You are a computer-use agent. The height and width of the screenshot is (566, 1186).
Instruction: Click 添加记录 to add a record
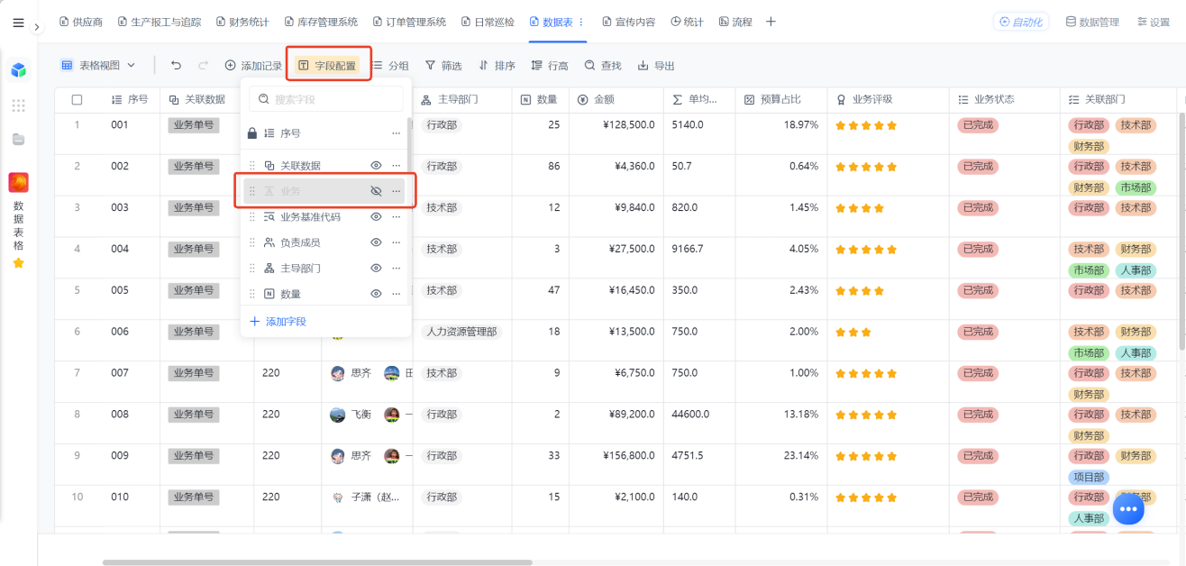(x=253, y=65)
